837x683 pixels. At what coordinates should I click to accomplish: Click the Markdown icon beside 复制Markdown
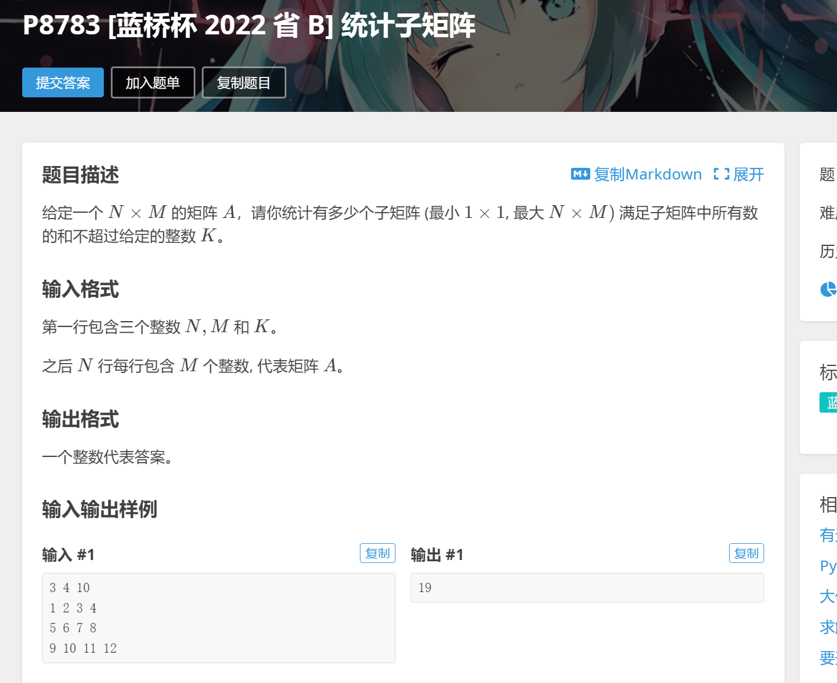pyautogui.click(x=580, y=174)
